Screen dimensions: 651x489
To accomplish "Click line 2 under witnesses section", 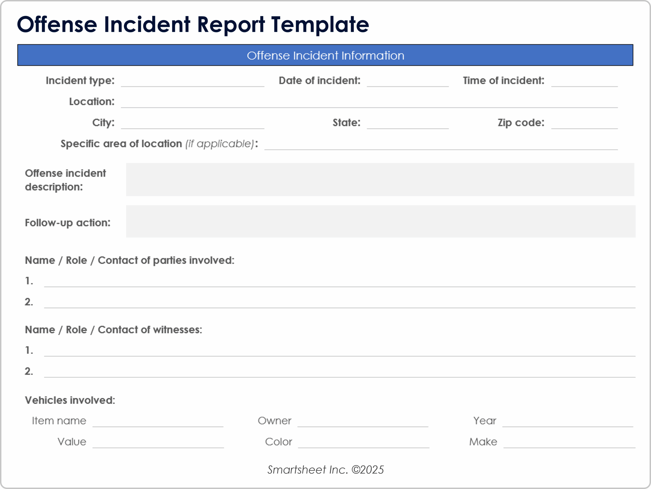I will pos(338,375).
